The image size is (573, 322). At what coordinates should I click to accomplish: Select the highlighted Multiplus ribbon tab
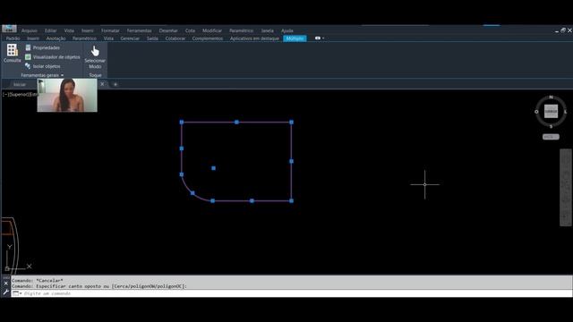(295, 38)
